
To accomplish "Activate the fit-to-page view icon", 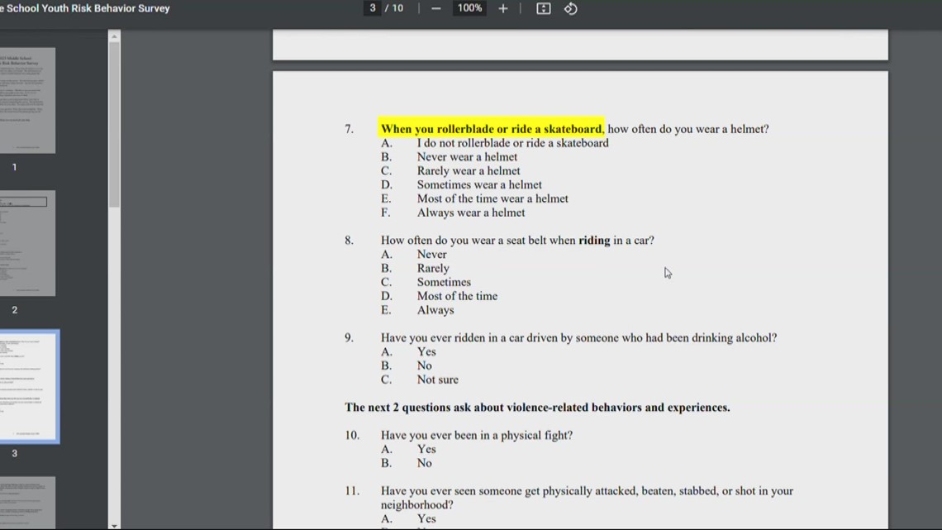I will 542,8.
